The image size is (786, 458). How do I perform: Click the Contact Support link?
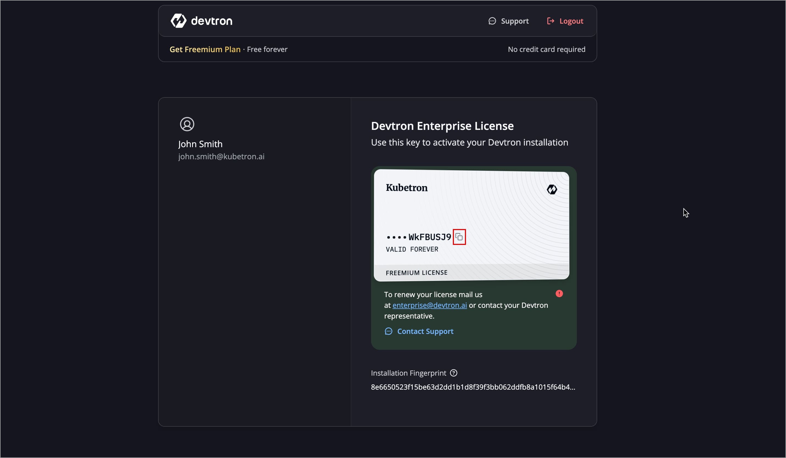[x=425, y=331]
